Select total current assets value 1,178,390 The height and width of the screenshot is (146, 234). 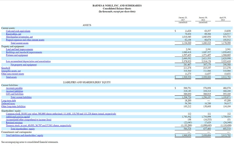coord(226,43)
